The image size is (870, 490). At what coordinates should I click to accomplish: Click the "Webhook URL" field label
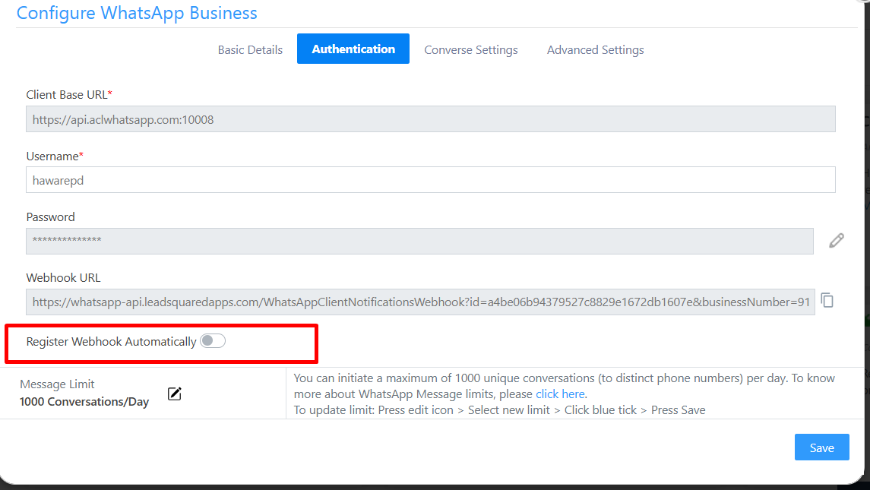pos(63,278)
